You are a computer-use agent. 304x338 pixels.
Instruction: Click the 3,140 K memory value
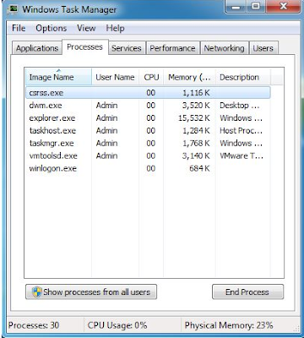coord(196,155)
